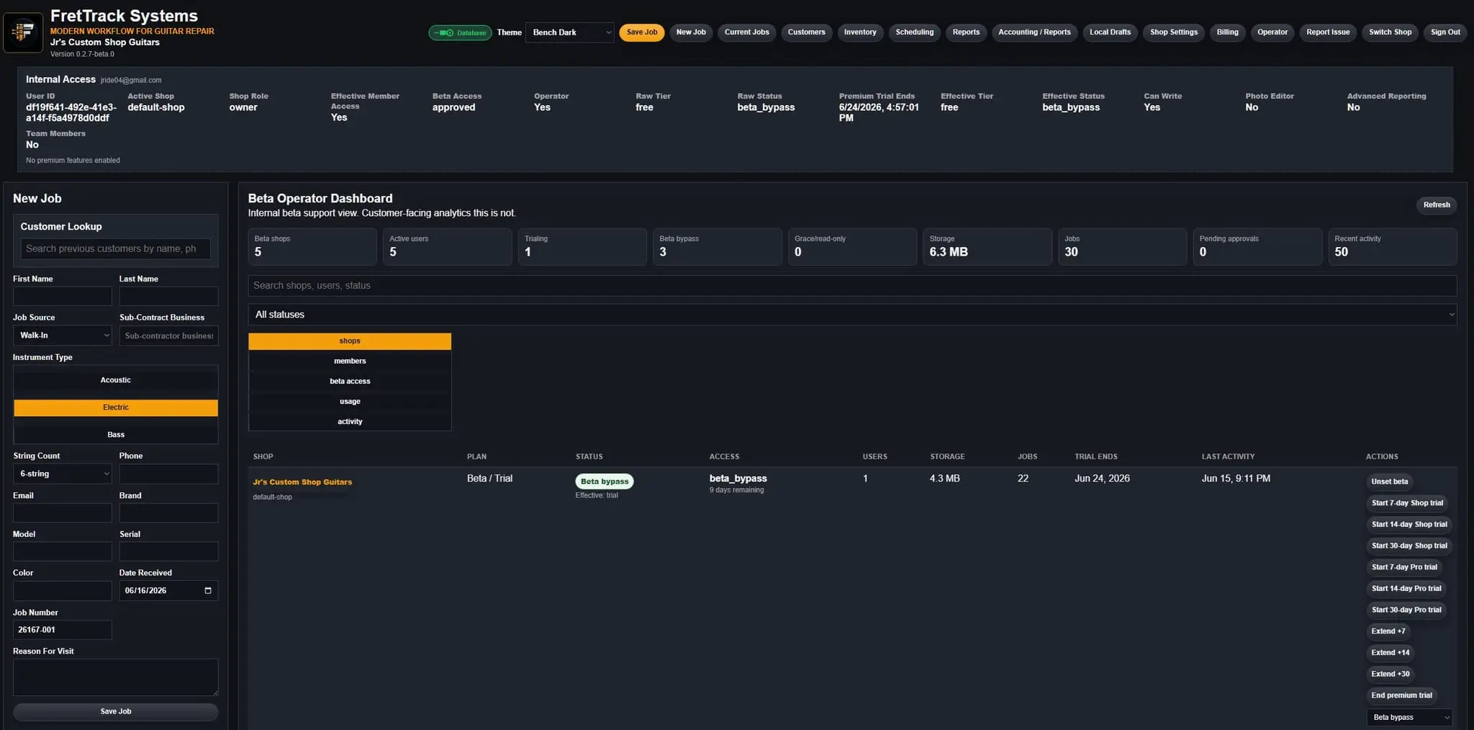Image resolution: width=1474 pixels, height=730 pixels.
Task: Open Accounting / Reports
Action: [1034, 32]
